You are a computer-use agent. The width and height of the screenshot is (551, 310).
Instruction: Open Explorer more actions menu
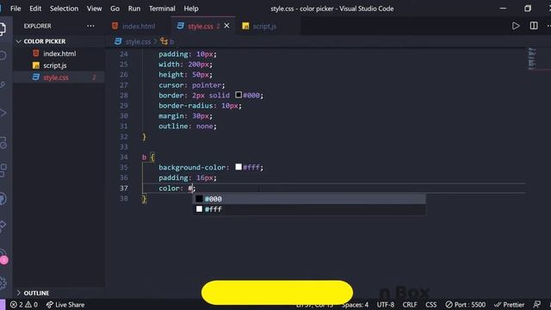click(90, 26)
